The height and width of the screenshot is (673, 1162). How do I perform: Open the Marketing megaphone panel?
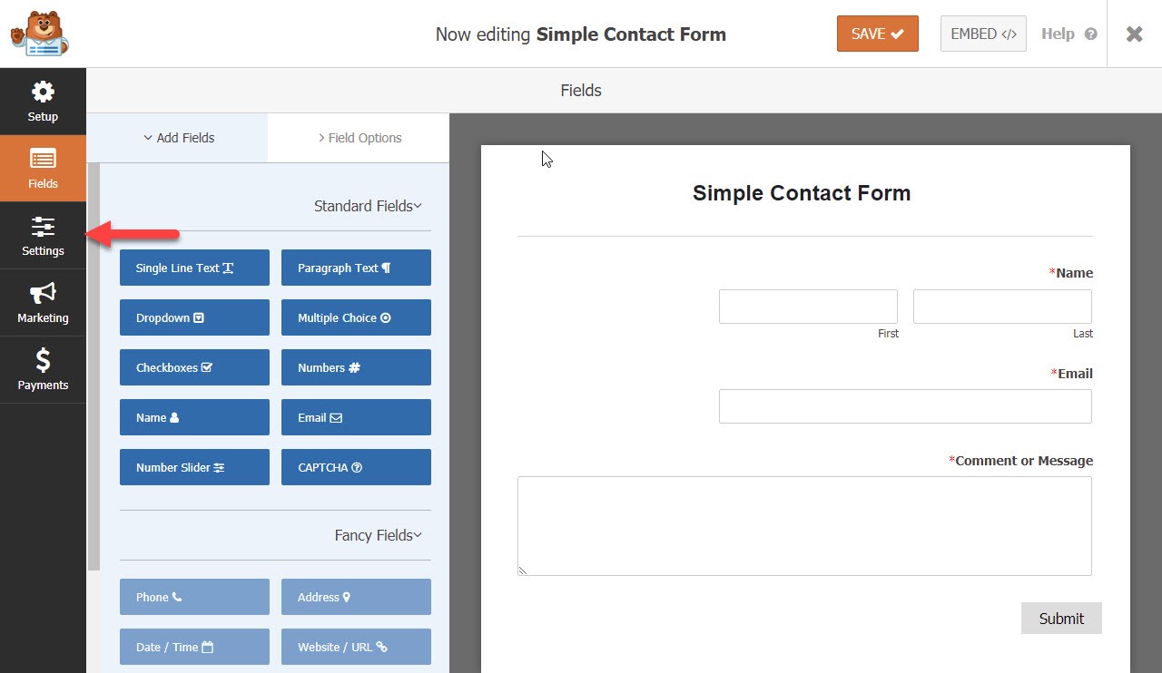(x=43, y=303)
